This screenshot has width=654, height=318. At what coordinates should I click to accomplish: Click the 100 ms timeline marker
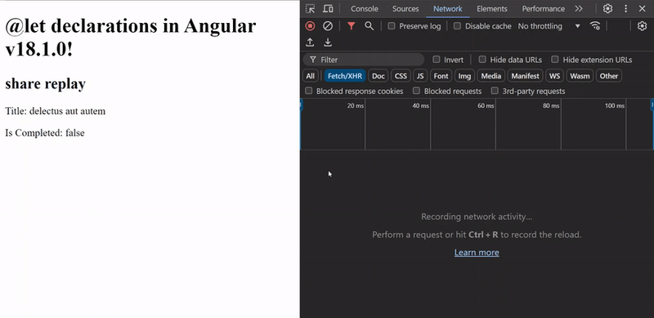(x=615, y=105)
